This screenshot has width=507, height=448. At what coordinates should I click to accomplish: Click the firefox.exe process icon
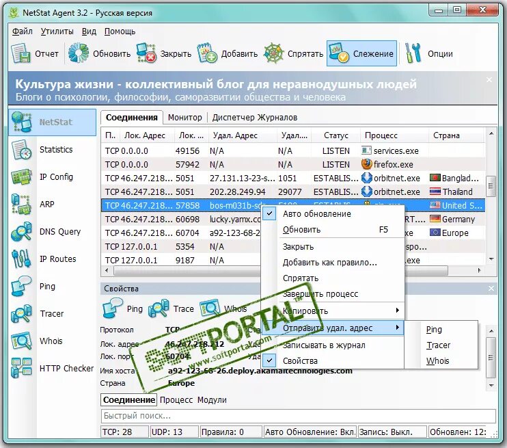366,164
